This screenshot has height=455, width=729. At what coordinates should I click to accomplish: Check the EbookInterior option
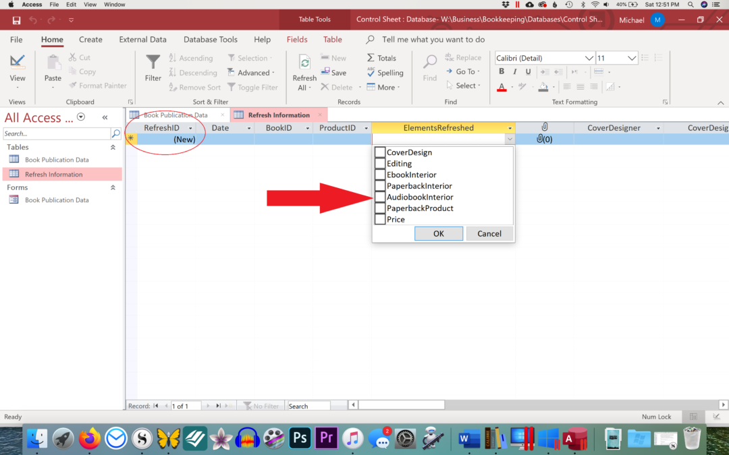point(380,175)
